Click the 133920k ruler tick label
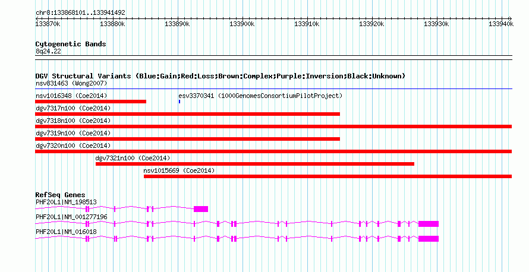The height and width of the screenshot is (272, 529). (x=371, y=24)
